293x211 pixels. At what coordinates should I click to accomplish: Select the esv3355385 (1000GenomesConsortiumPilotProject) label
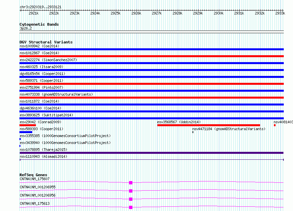point(65,136)
